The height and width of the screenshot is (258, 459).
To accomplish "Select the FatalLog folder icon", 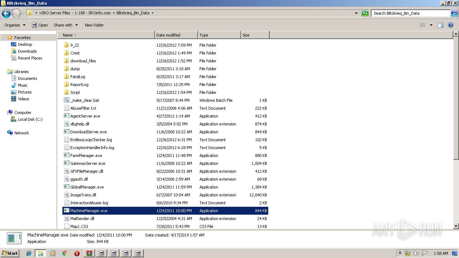I will coord(66,77).
